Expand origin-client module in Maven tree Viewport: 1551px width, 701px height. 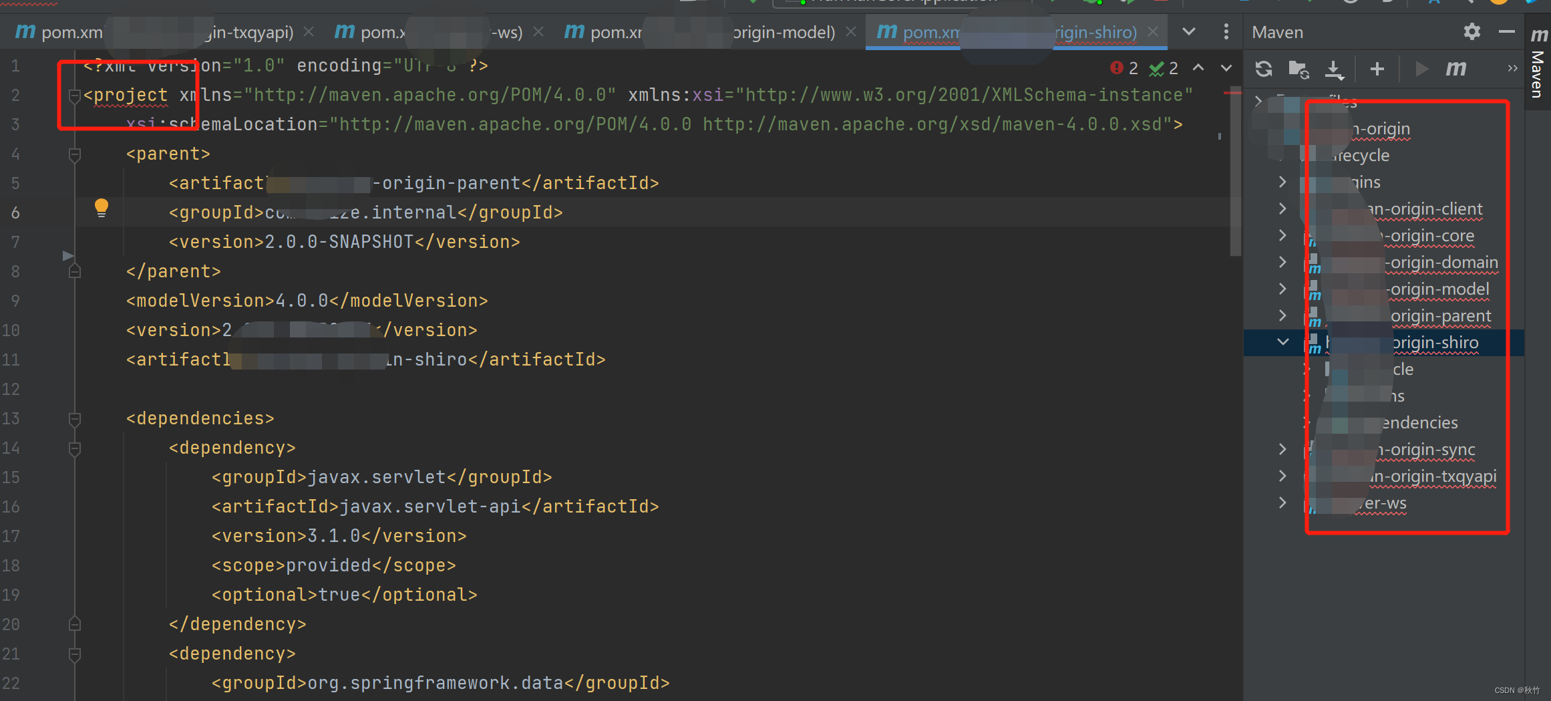tap(1282, 208)
